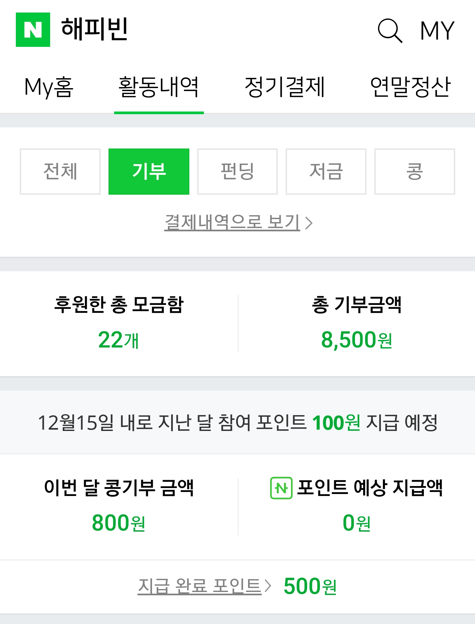Go to the 해피빈 home title
This screenshot has width=475, height=624.
95,30
